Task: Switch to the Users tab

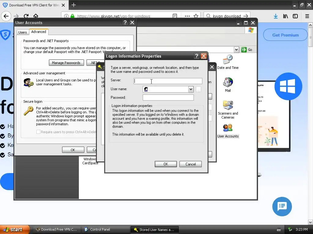Action: click(x=22, y=32)
